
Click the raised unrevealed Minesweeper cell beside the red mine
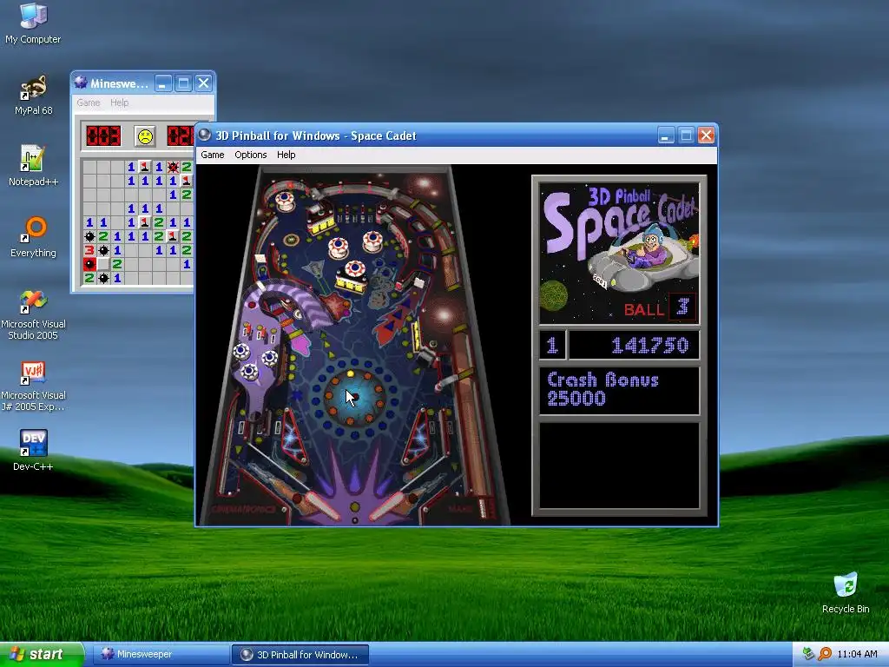[x=103, y=264]
